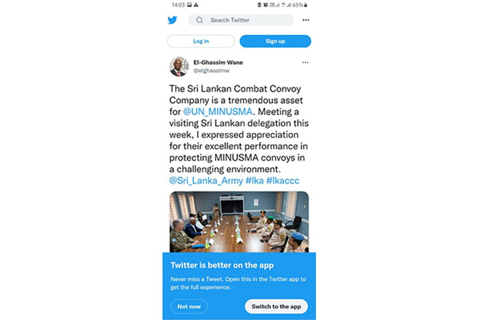Tap the warning triangle status icon
Image resolution: width=481 pixels, height=320 pixels.
(x=196, y=5)
